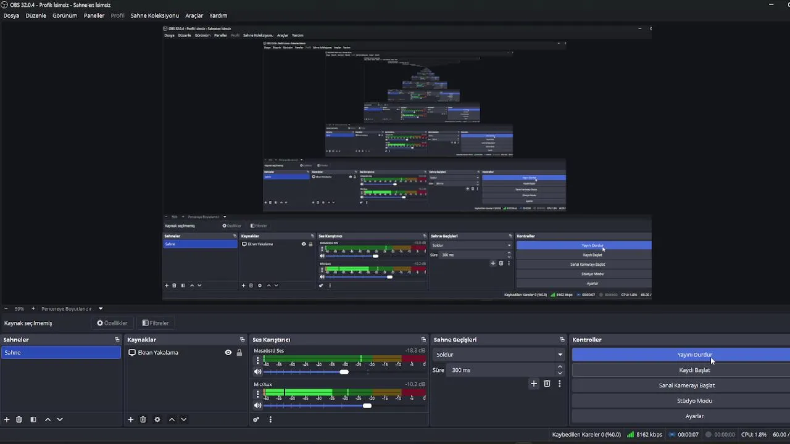790x444 pixels.
Task: Add a new scene with the Sahneler plus icon
Action: tap(7, 419)
